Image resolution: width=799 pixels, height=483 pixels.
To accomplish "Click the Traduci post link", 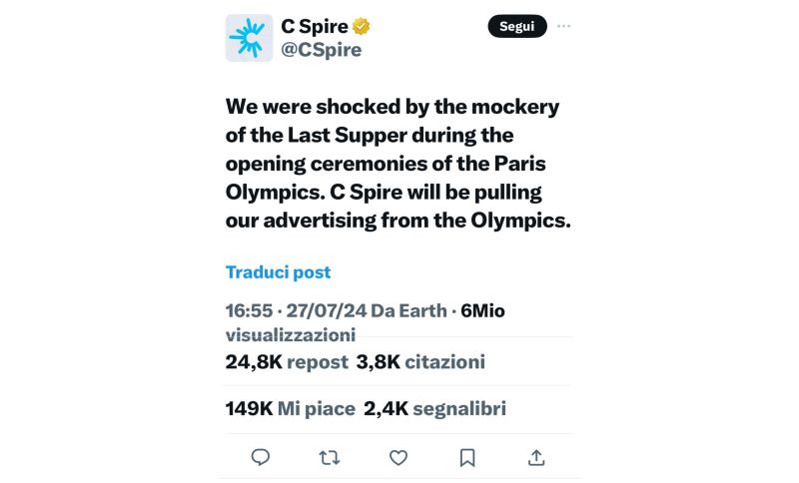I will (x=278, y=271).
